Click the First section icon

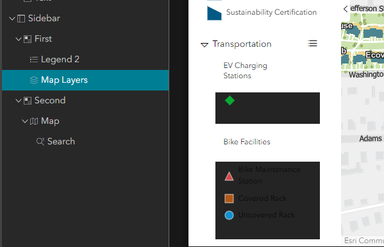click(x=28, y=39)
